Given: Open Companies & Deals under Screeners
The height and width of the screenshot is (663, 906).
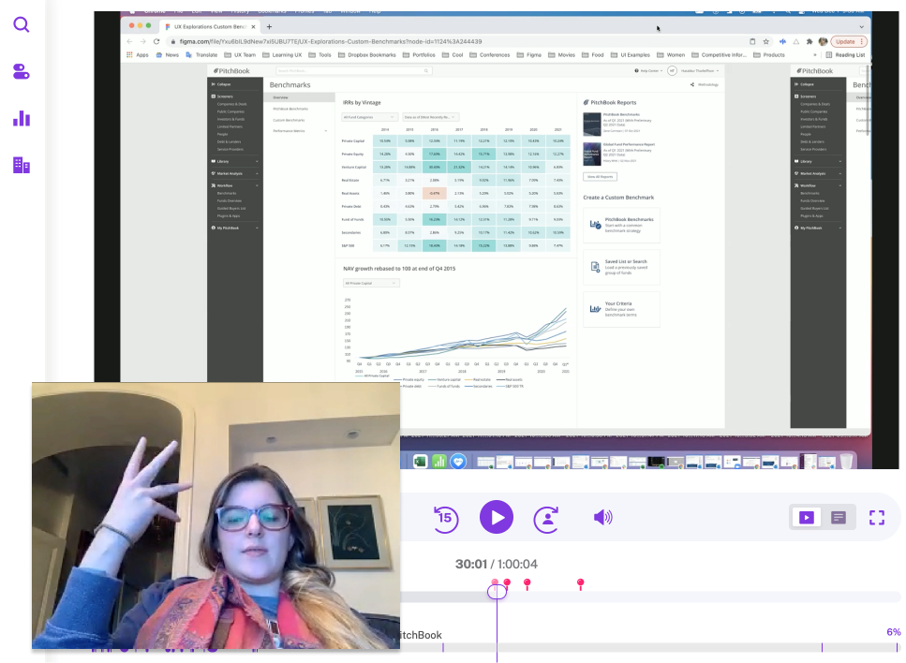Looking at the screenshot, I should (231, 104).
